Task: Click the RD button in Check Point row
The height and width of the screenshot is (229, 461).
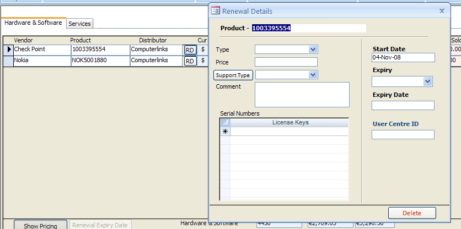Action: pyautogui.click(x=190, y=50)
